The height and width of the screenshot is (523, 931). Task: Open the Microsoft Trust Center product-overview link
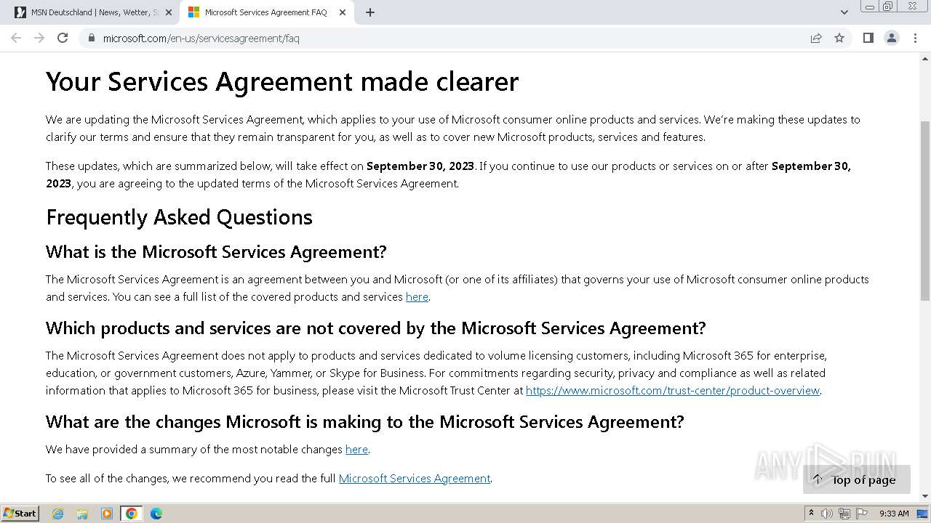click(673, 390)
